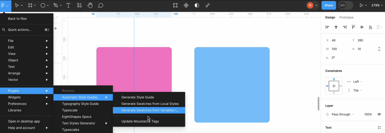This screenshot has height=133, width=385.
Task: Open the Pass through blend mode dropdown
Action: point(342,114)
